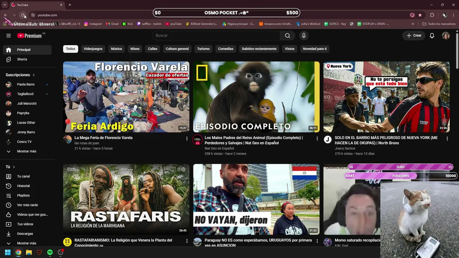Open Nat Geo en Español channel avatar
Viewport: 459px width, 258px height.
pos(197,140)
